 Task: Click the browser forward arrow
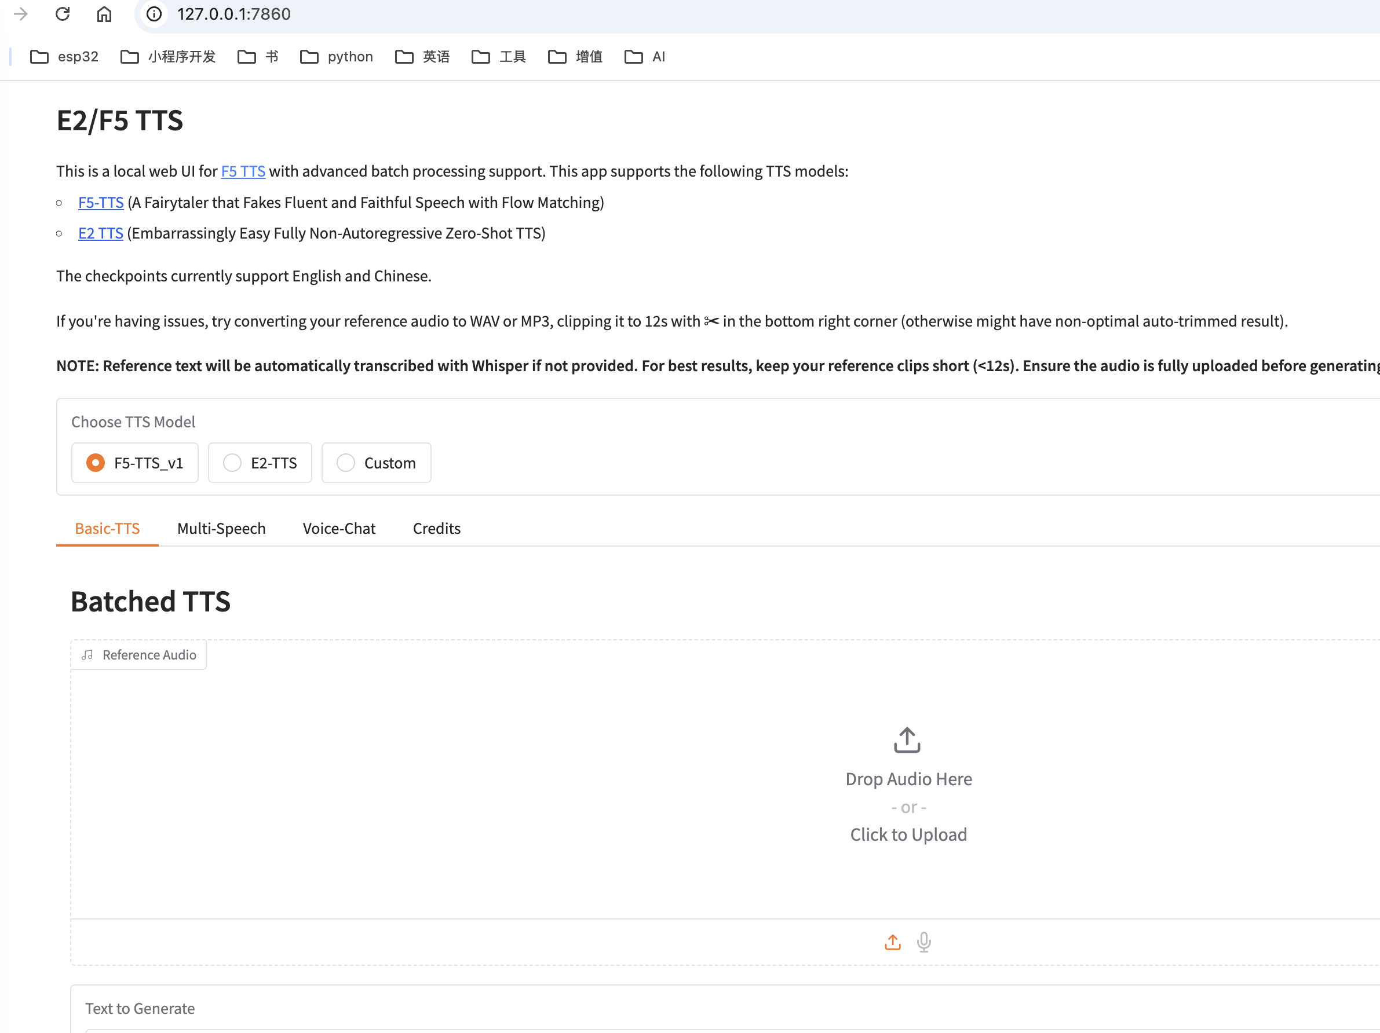coord(21,14)
